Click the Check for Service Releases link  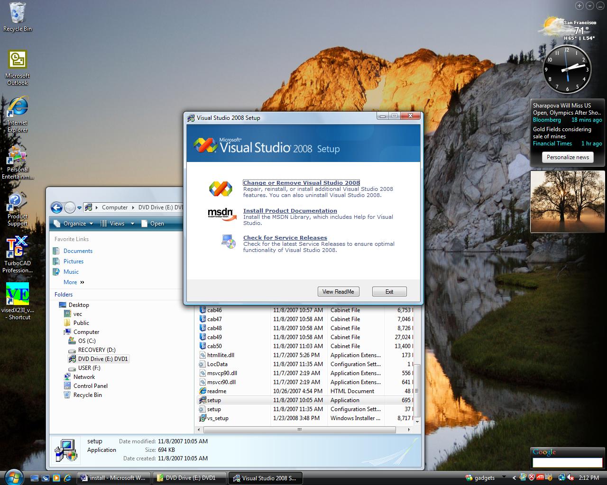point(285,238)
